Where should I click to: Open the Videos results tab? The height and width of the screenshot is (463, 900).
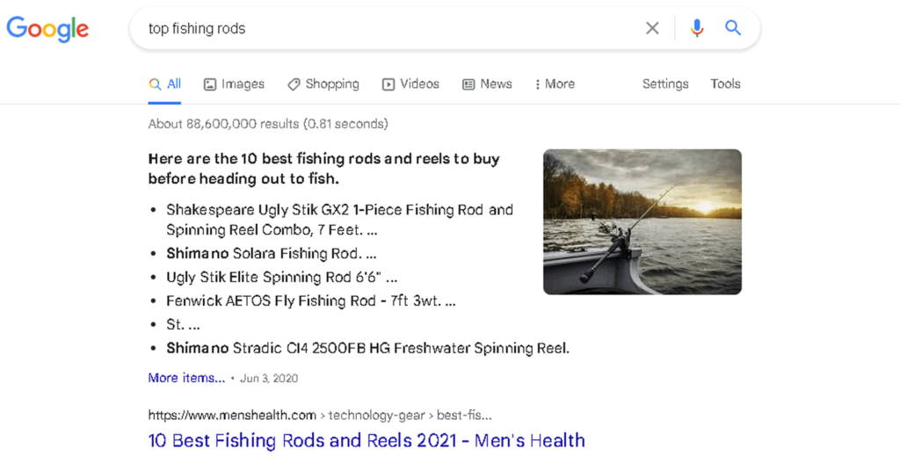(419, 84)
